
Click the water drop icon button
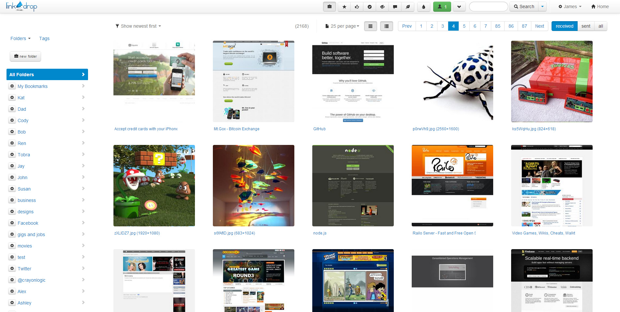click(x=423, y=7)
